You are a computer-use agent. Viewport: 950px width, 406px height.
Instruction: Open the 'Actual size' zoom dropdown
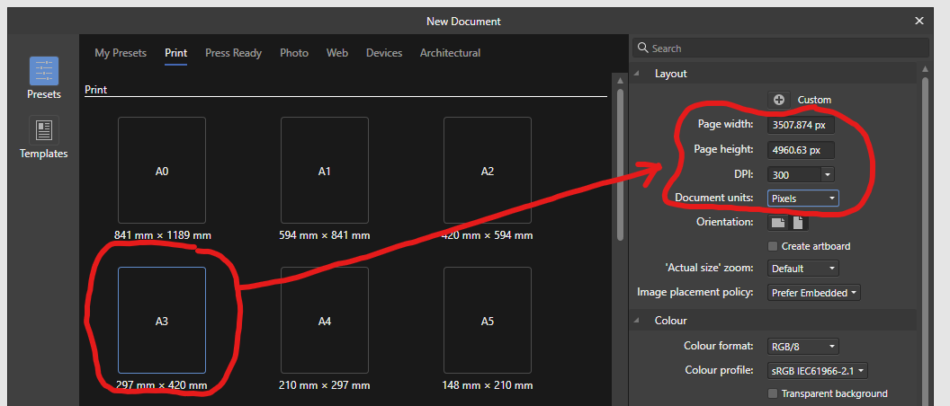click(803, 268)
